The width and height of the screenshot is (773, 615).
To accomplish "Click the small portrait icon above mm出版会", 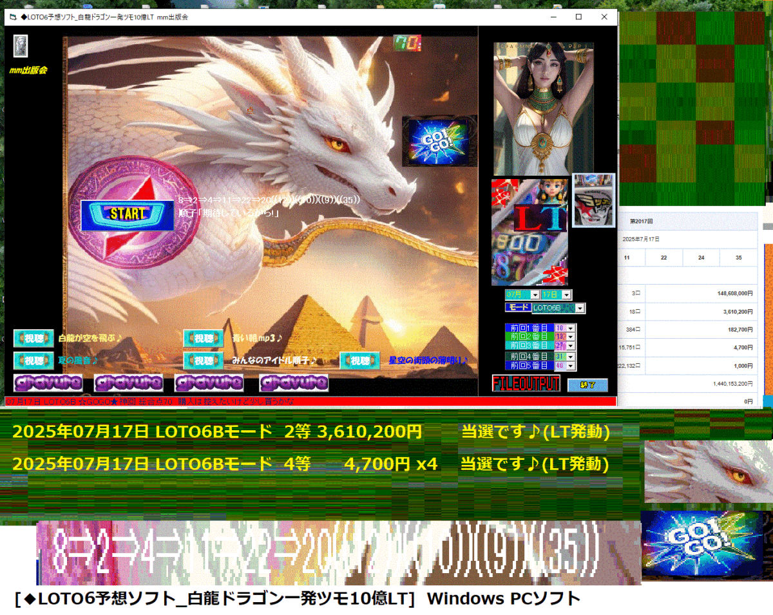I will point(21,46).
